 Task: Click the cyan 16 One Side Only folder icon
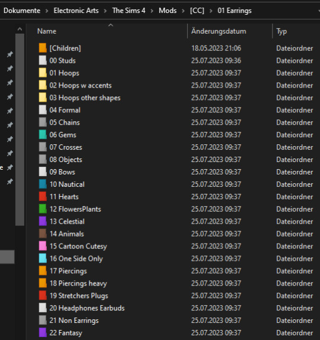tap(43, 258)
